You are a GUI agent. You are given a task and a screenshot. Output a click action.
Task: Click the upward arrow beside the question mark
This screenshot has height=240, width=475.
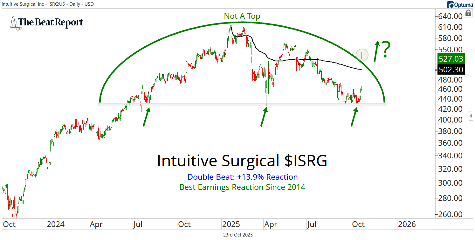pyautogui.click(x=376, y=51)
